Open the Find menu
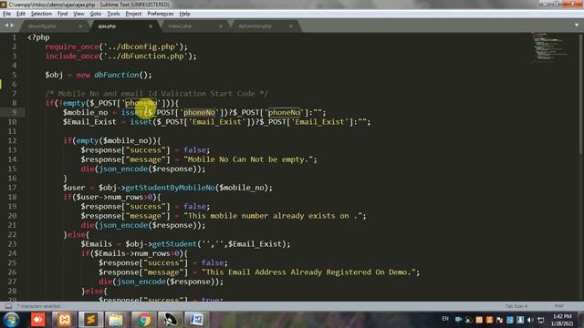584x328 pixels. coord(62,14)
